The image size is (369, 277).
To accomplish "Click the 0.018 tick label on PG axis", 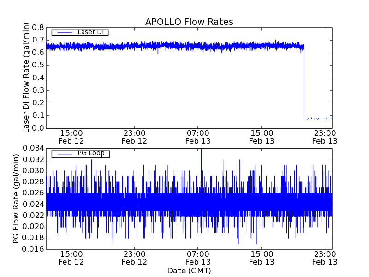I will point(33,238).
